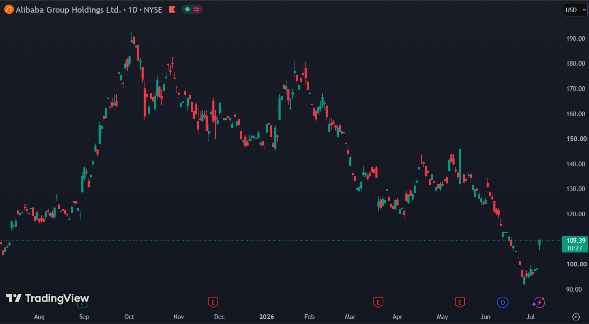589x324 pixels.
Task: Click the Apr label on time axis
Action: point(397,317)
